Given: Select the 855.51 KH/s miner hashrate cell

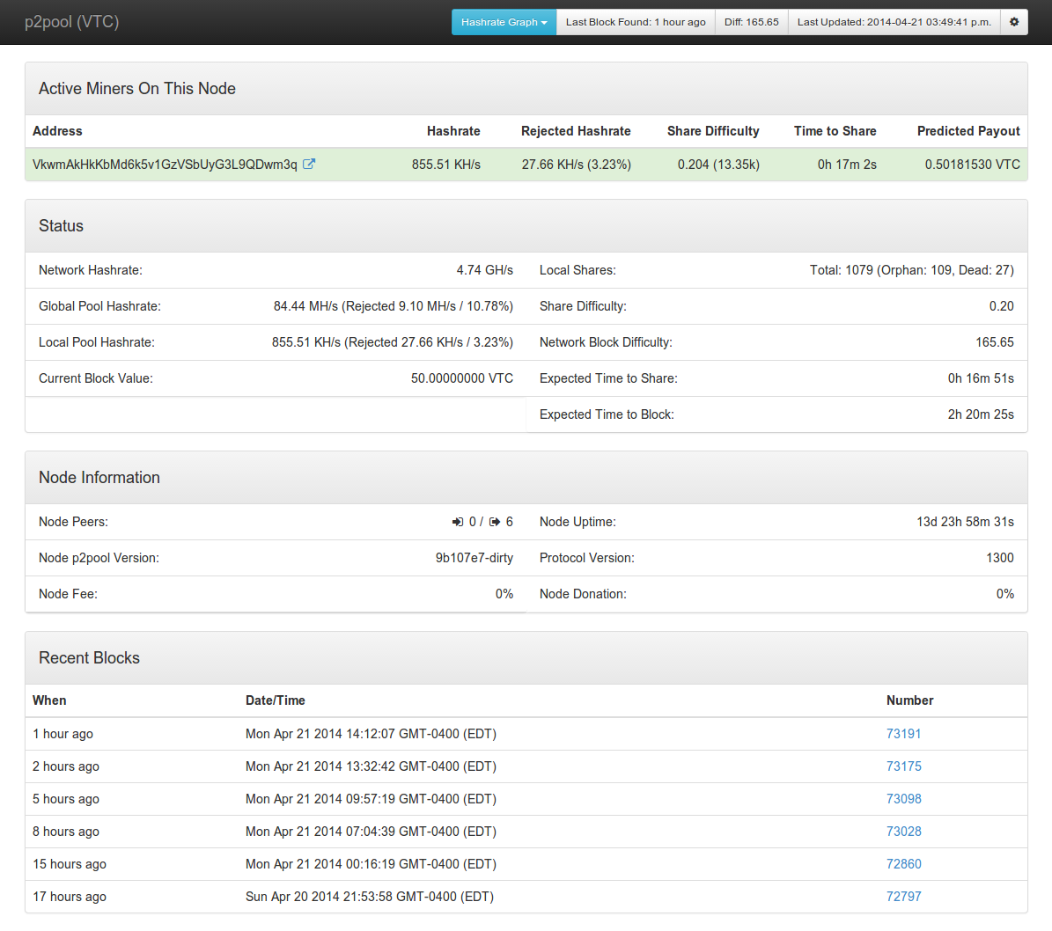Looking at the screenshot, I should pyautogui.click(x=446, y=165).
